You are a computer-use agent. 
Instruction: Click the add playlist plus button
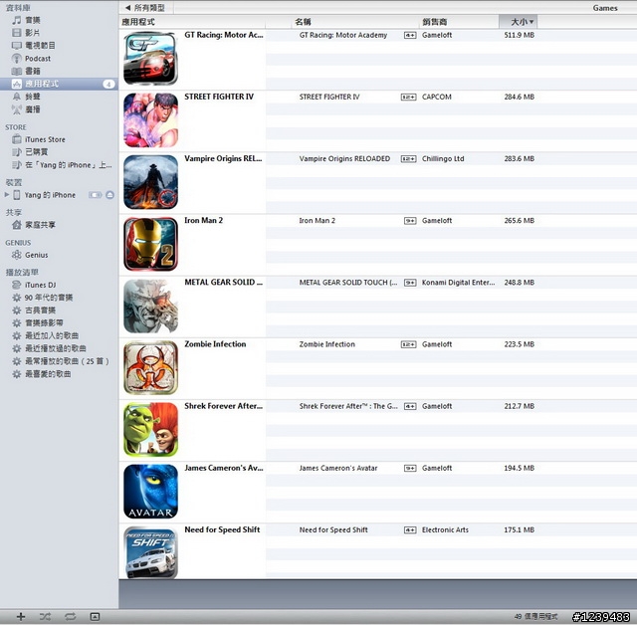click(21, 616)
